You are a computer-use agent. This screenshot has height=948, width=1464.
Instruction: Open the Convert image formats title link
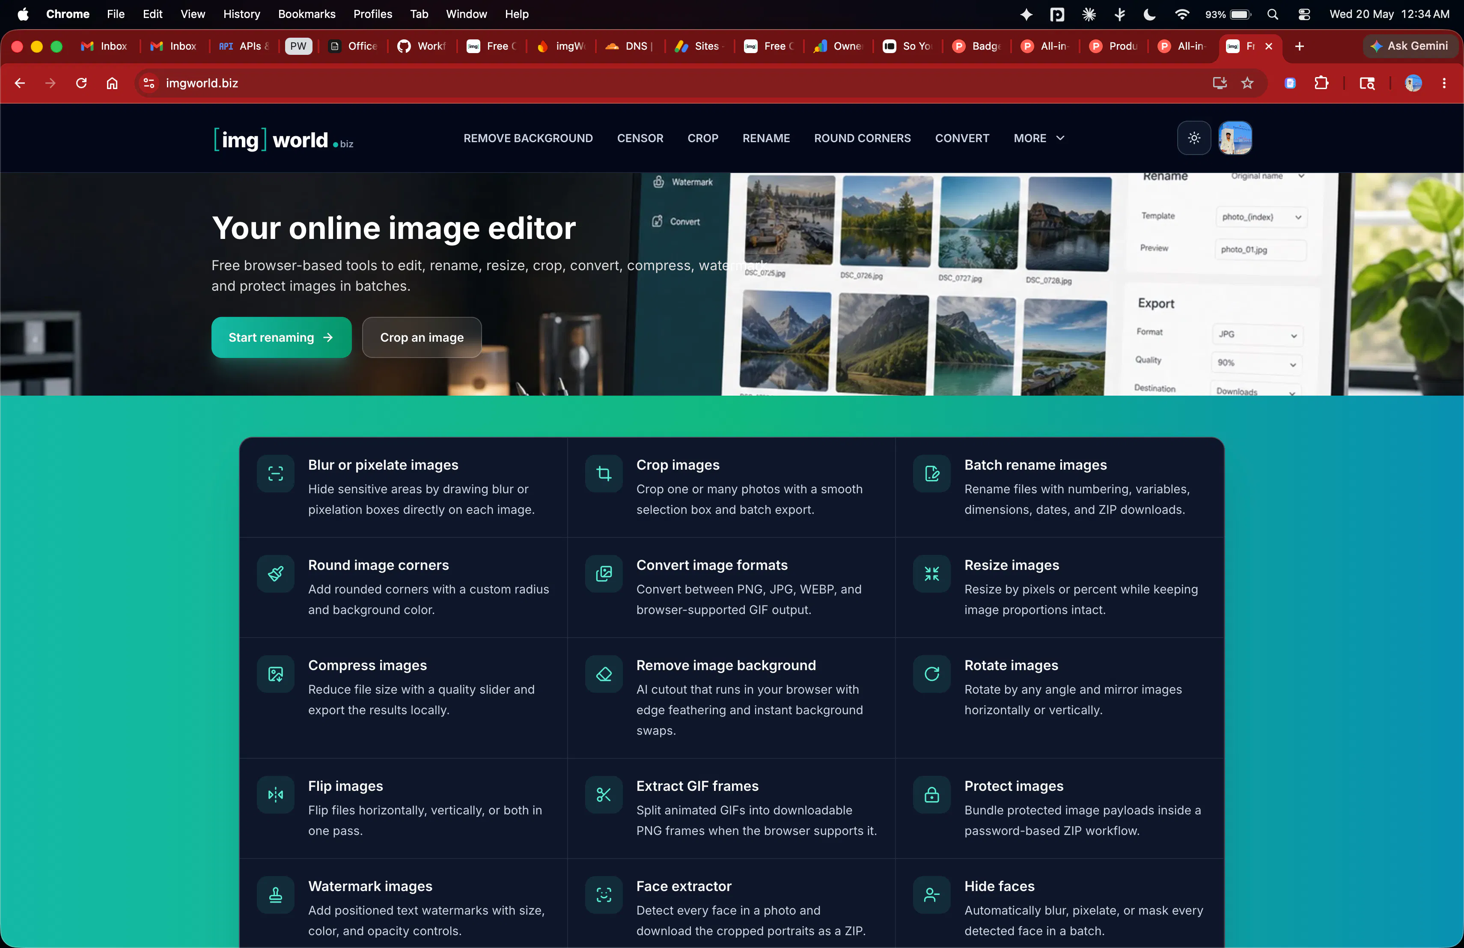tap(712, 565)
